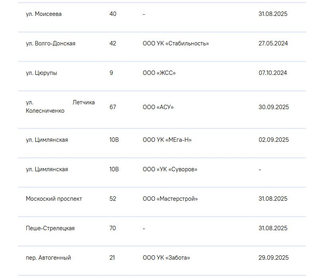The width and height of the screenshot is (319, 278).
Task: Select company "ООО «АСУ»"
Action: pos(158,107)
